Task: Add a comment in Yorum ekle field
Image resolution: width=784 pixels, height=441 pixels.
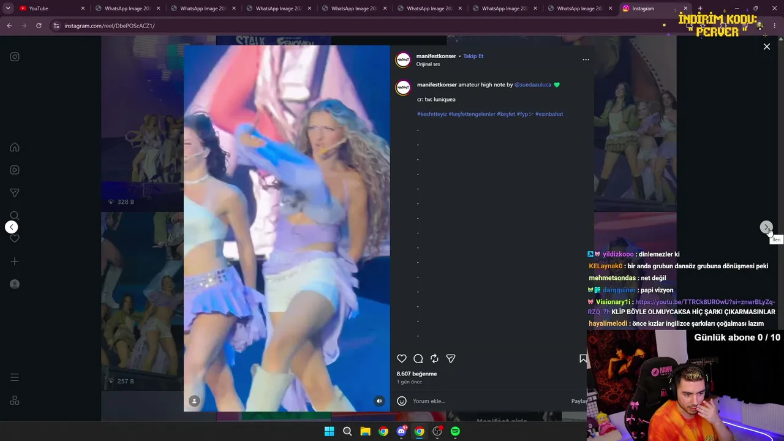Action: tap(489, 401)
